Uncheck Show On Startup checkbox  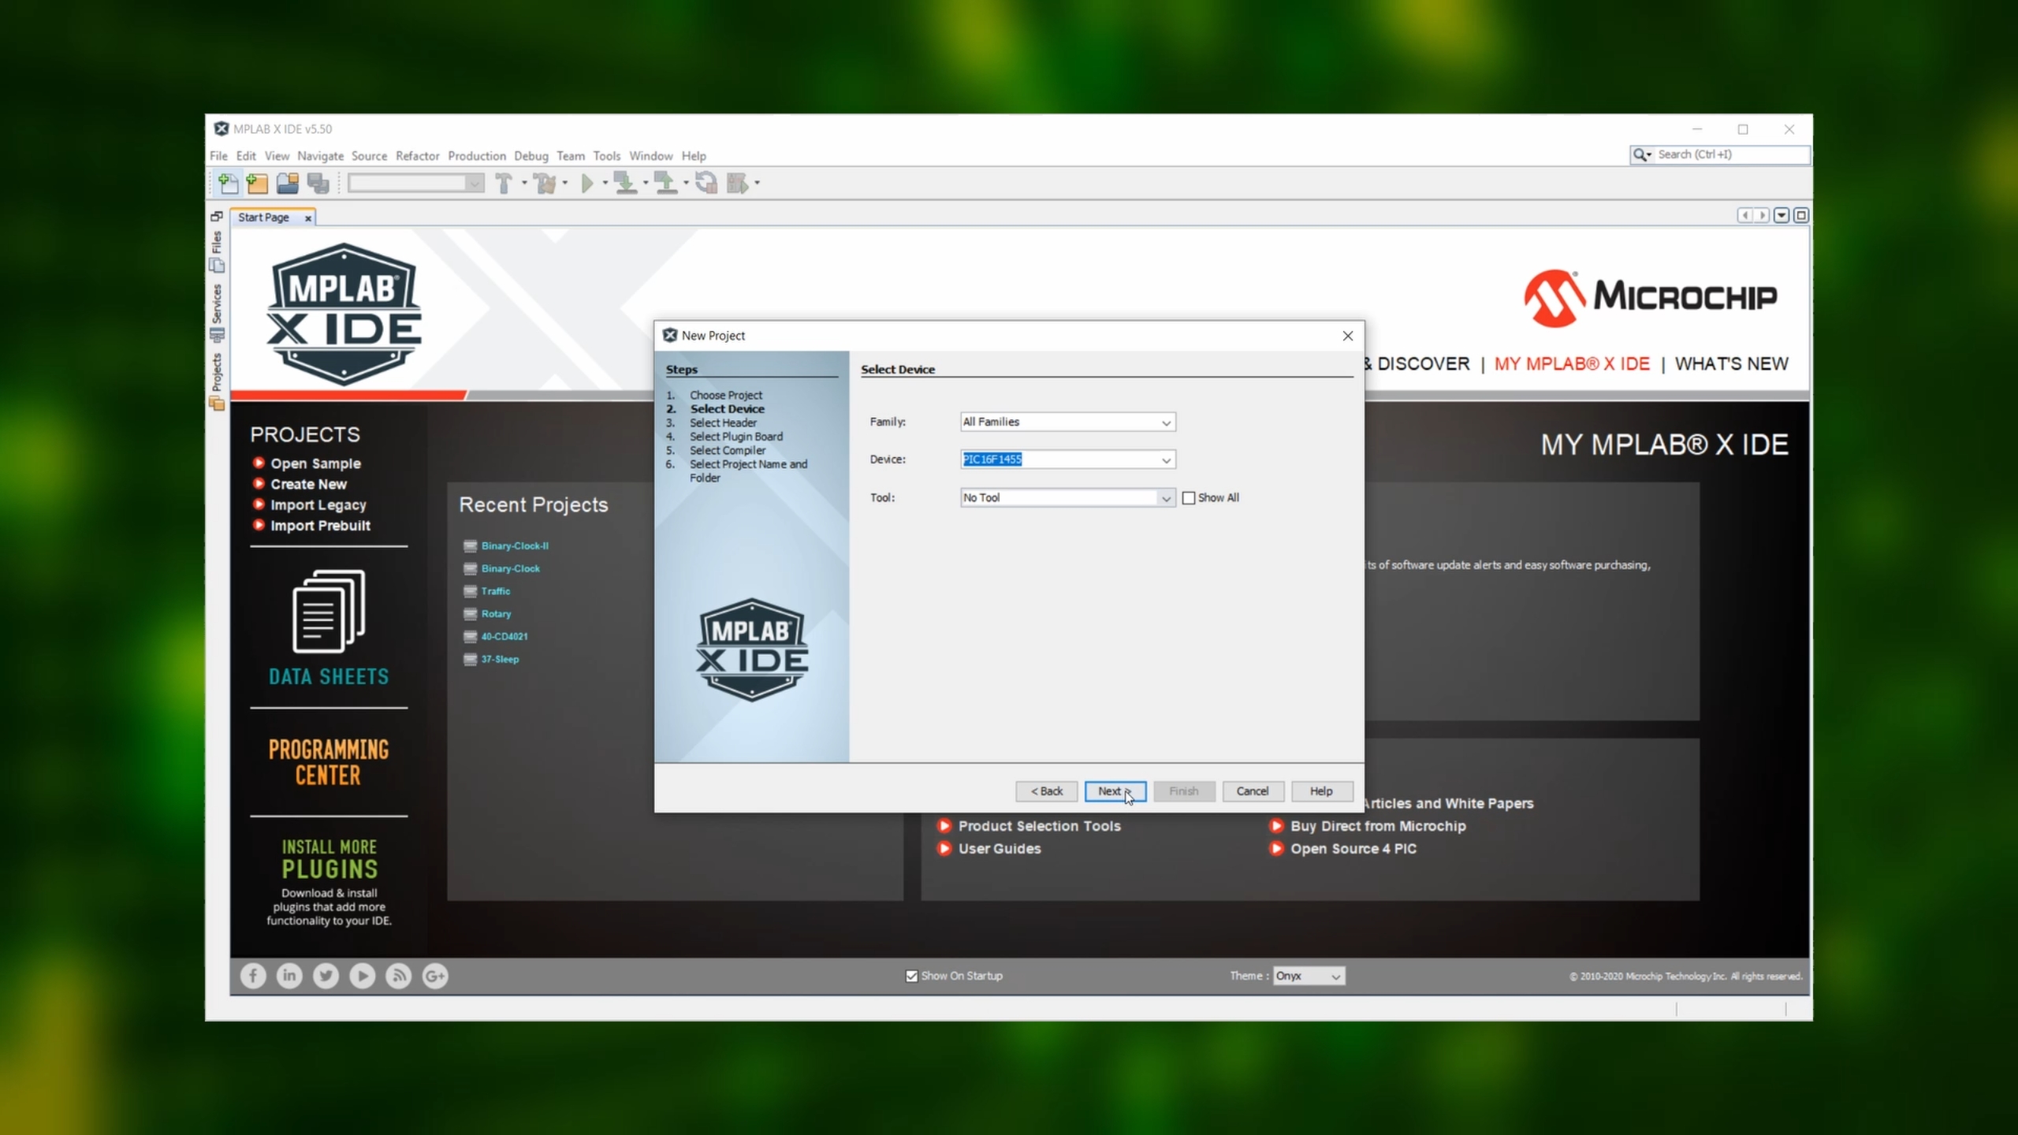[912, 976]
